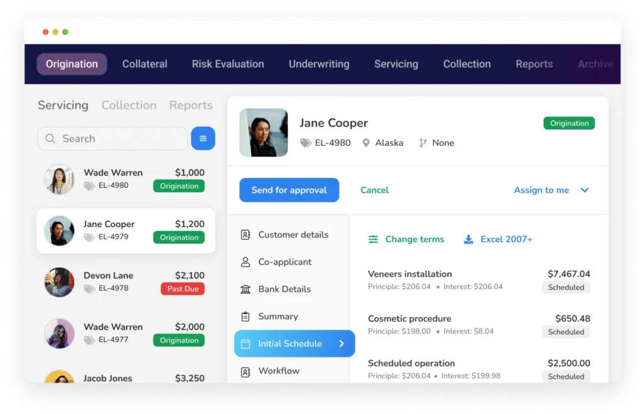Open Devon Lane's EL-4978 loan card
The width and height of the screenshot is (644, 414).
126,282
